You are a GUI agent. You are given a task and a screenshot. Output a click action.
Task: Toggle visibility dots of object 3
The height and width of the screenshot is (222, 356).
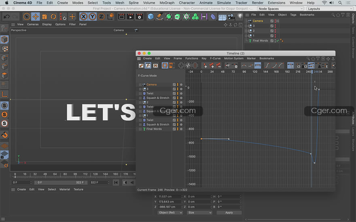(275, 26)
